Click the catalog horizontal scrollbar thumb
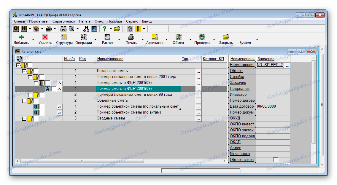This screenshot has height=185, width=337. tap(82, 161)
